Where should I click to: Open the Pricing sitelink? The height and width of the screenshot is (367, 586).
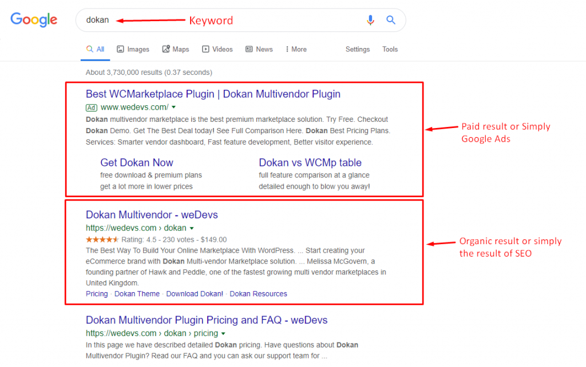tap(97, 294)
